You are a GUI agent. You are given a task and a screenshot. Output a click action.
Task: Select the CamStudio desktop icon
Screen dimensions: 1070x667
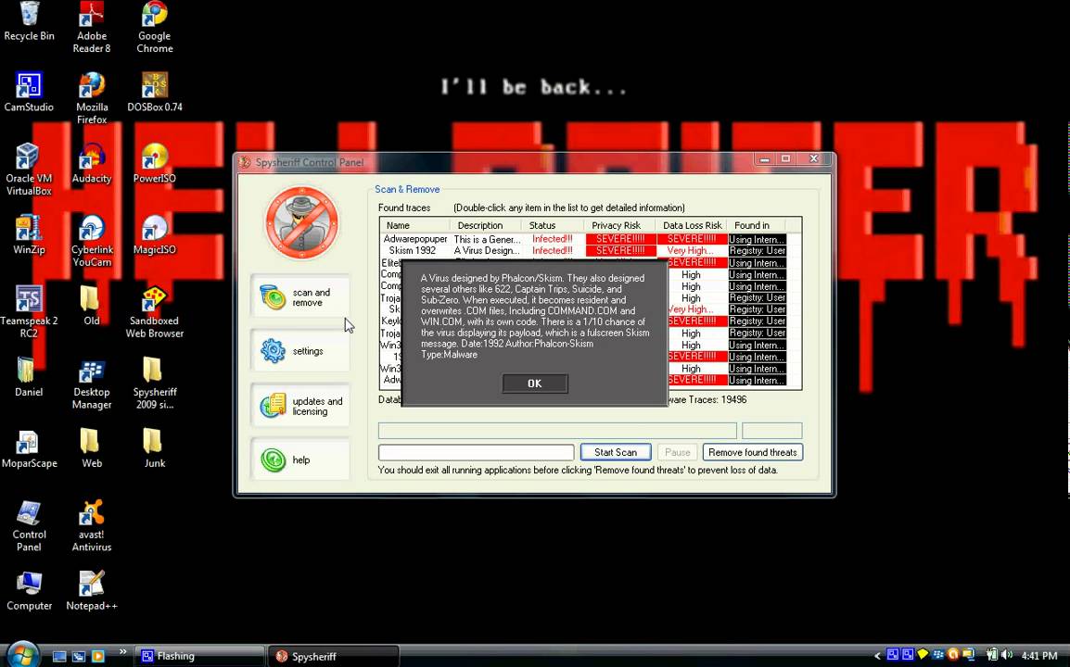click(x=29, y=93)
